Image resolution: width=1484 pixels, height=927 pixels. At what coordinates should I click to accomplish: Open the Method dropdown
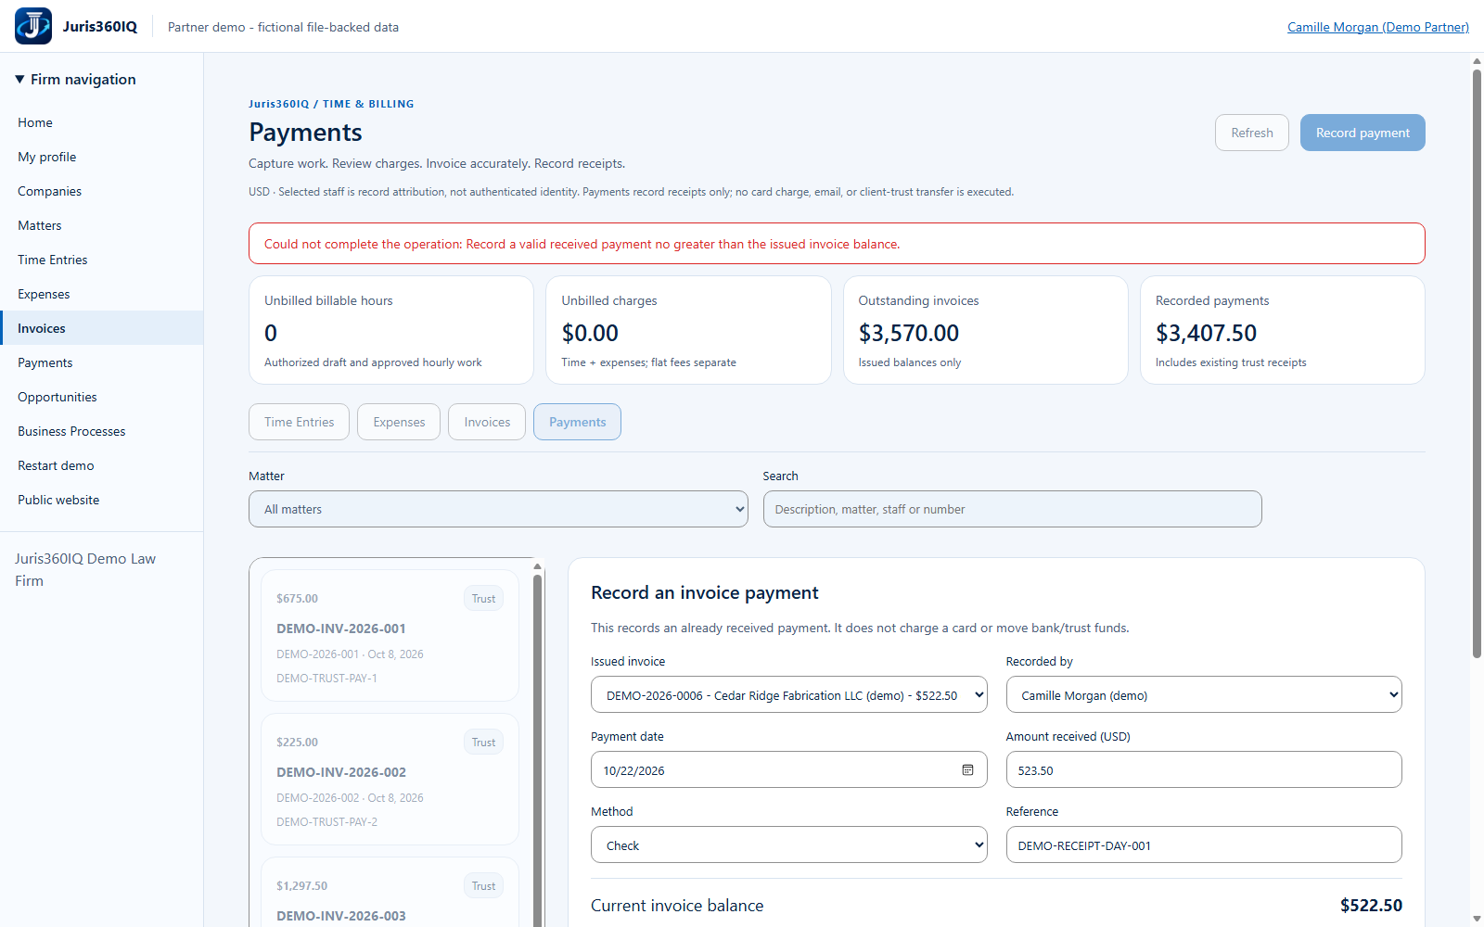(x=788, y=845)
